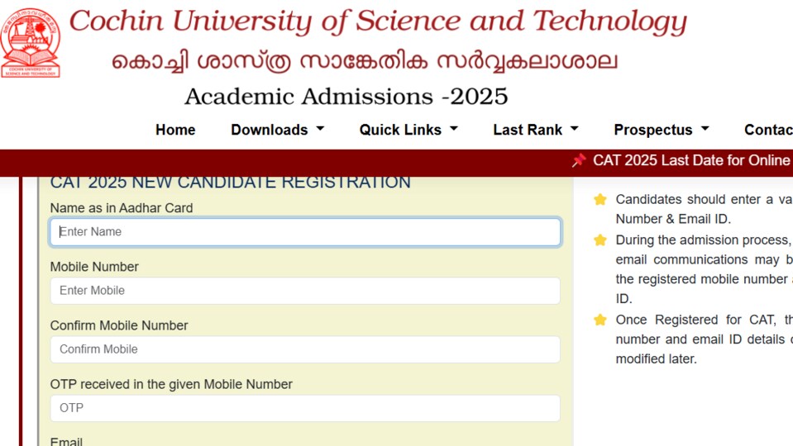Expand the Downloads dropdown arrow

[x=320, y=130]
